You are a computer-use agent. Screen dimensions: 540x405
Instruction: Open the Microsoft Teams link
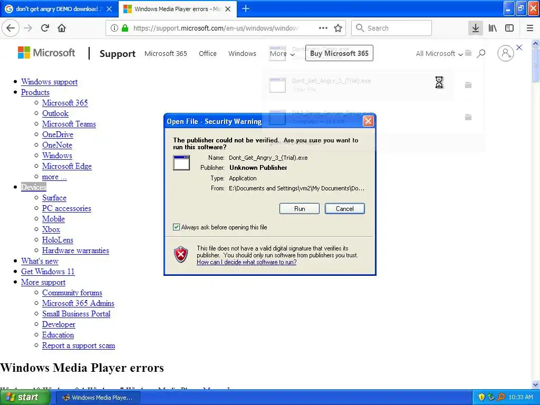(x=69, y=124)
